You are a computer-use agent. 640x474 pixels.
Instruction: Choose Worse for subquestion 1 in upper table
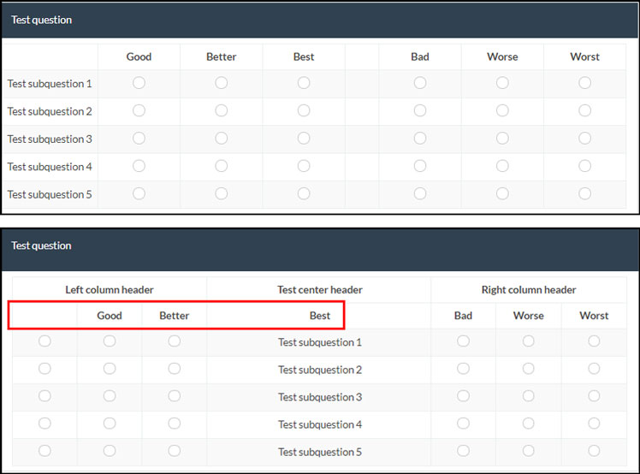(502, 83)
